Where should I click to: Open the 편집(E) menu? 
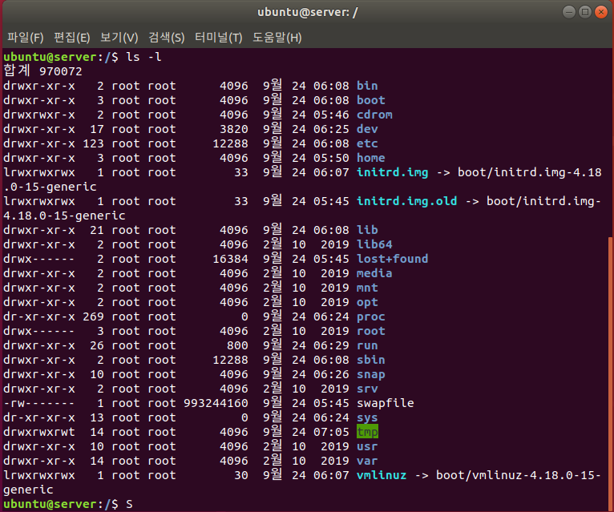[x=71, y=38]
